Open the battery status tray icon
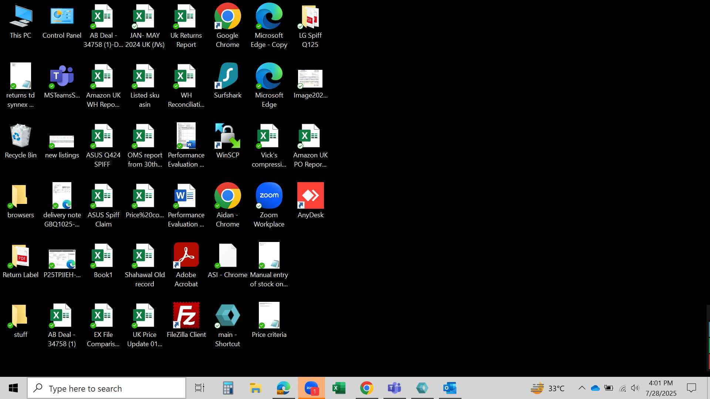Viewport: 710px width, 399px height. click(x=609, y=388)
